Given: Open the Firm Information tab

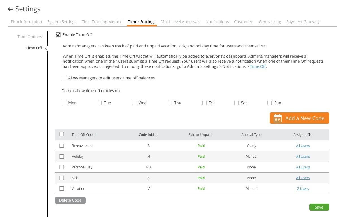Looking at the screenshot, I should (26, 22).
